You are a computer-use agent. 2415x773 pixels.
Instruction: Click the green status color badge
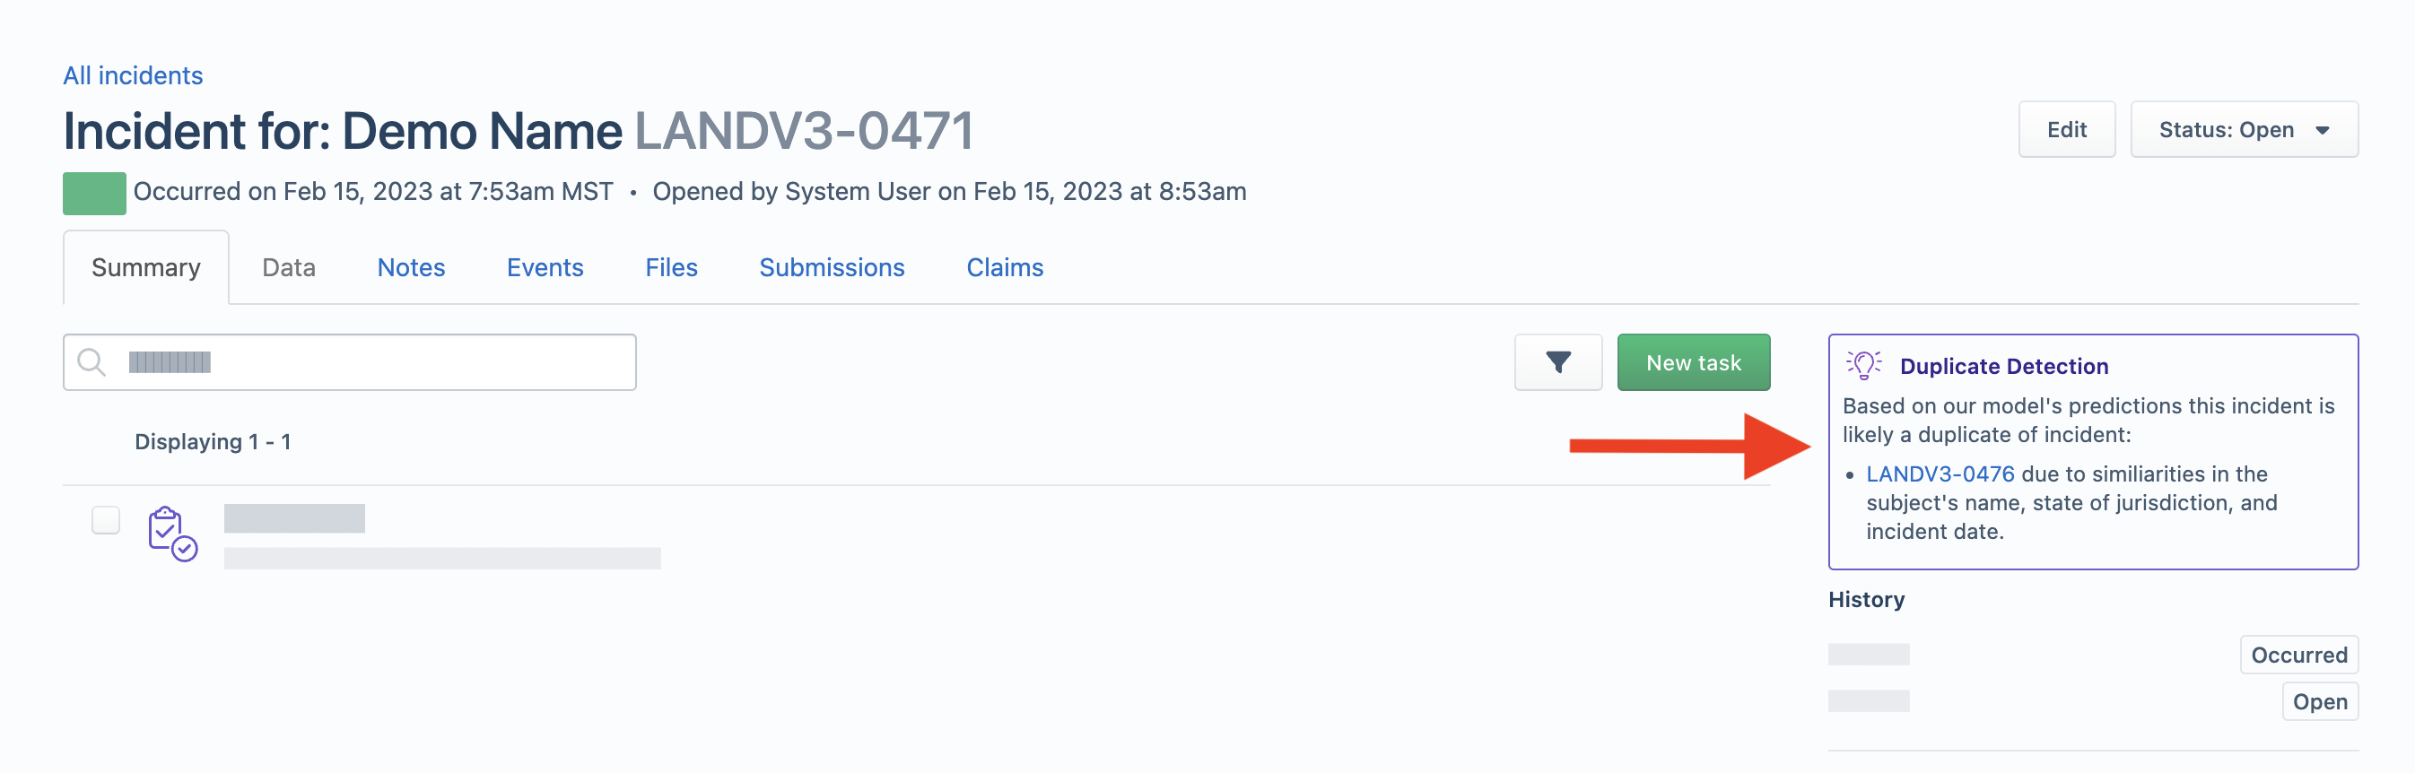tap(95, 193)
